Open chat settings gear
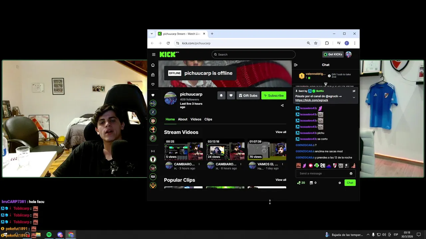 pos(340,183)
